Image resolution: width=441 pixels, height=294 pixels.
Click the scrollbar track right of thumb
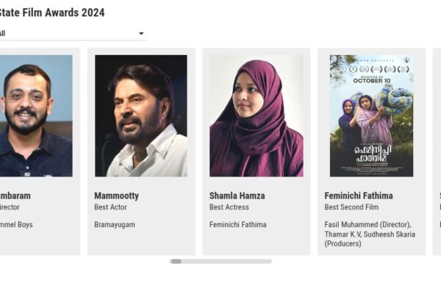tap(228, 261)
